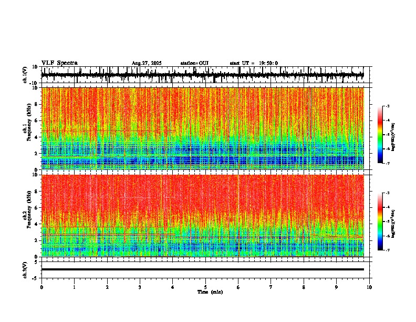Click time axis tick label '0'

[x=41, y=287]
